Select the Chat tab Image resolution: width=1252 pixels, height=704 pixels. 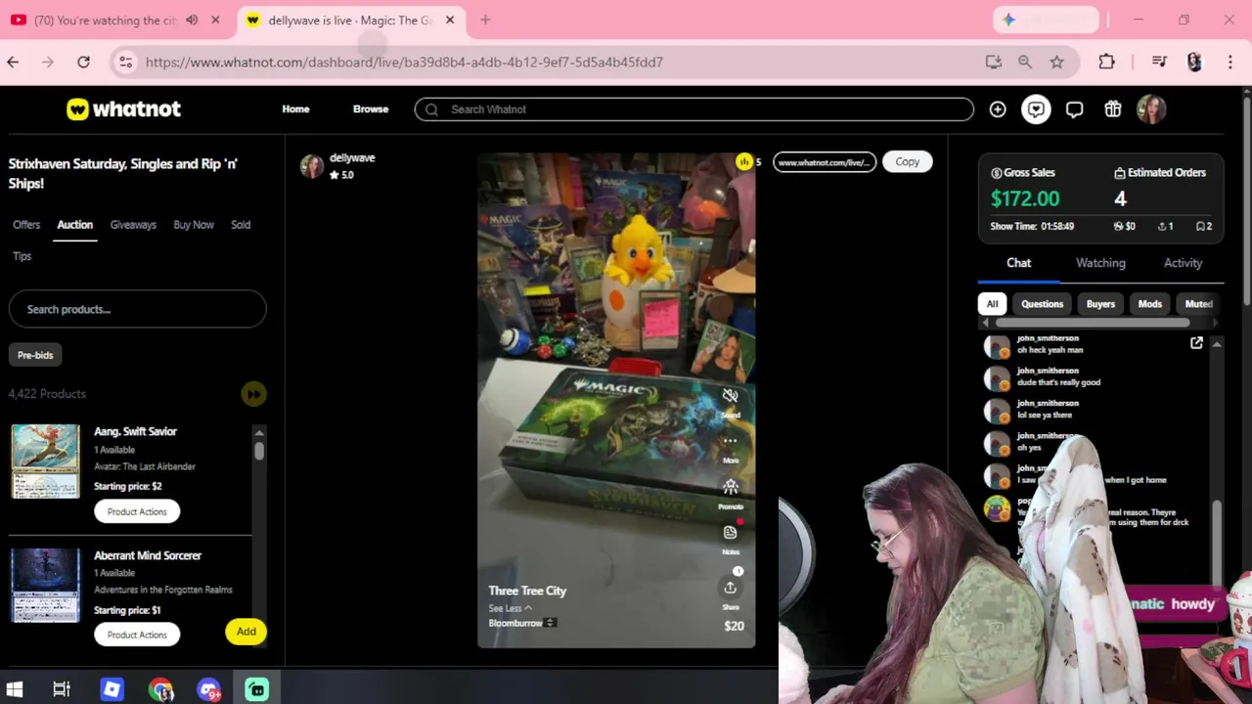[1018, 263]
